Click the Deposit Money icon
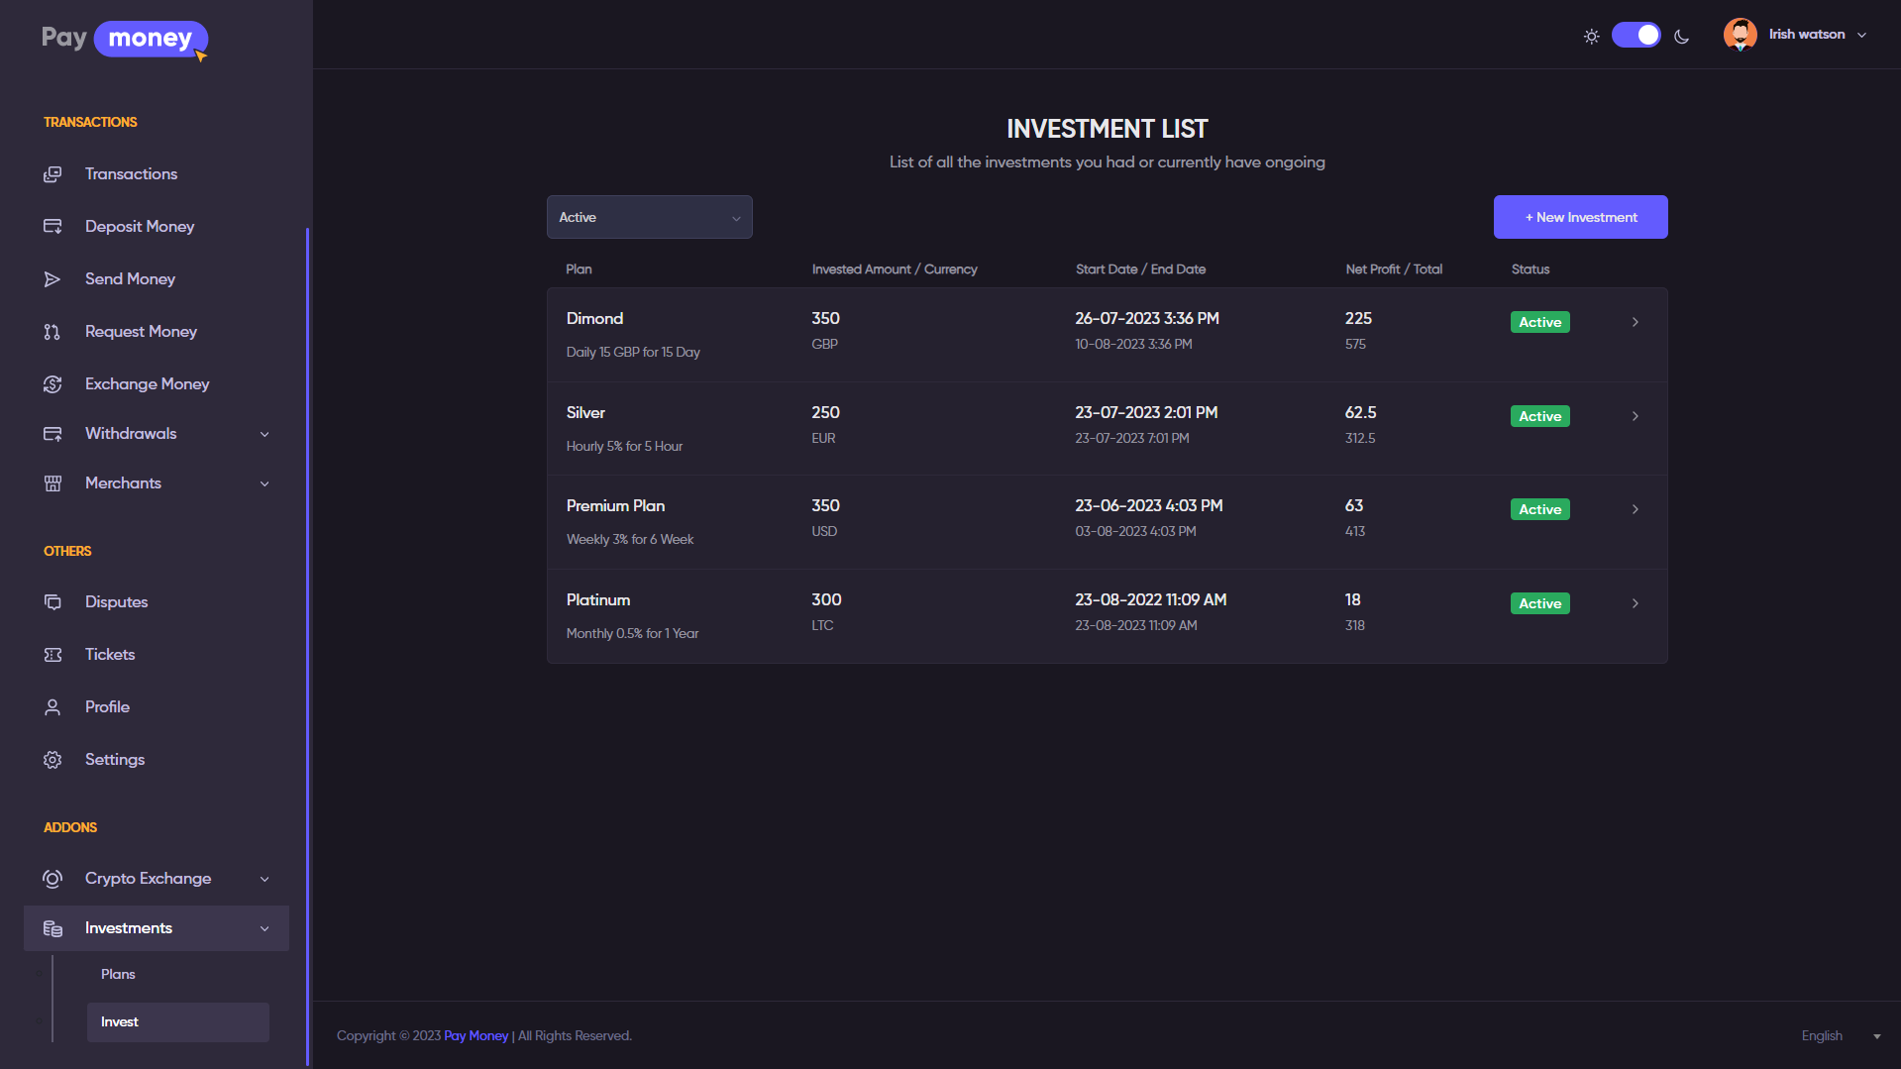The width and height of the screenshot is (1901, 1069). [x=53, y=227]
